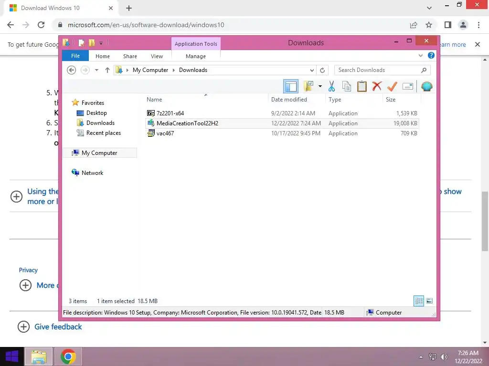Viewport: 489px width, 366px height.
Task: Select the MediaCreationTool22H2 file
Action: 282,123
